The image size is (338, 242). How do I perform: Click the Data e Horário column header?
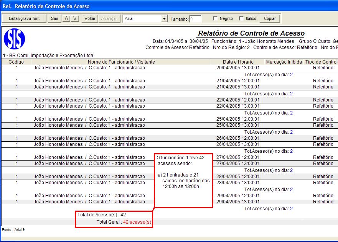(238, 62)
